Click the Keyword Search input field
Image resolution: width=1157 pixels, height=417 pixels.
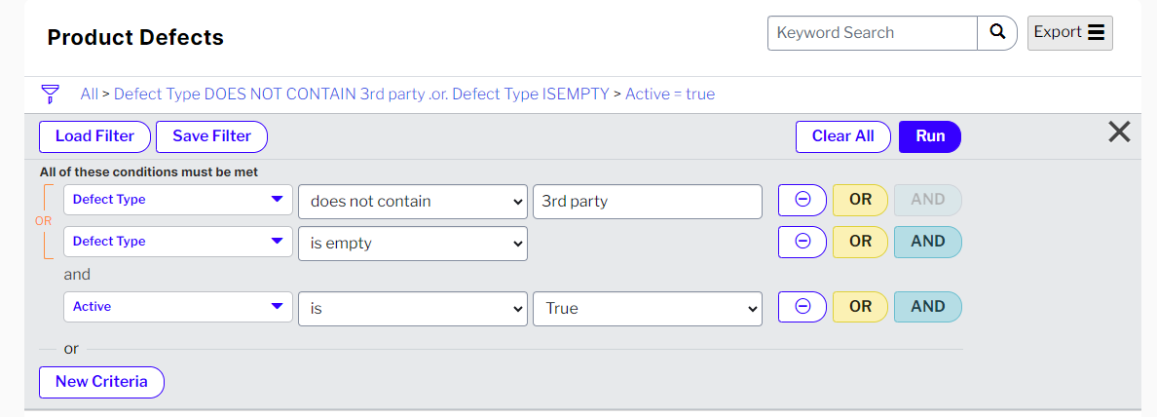[x=873, y=32]
